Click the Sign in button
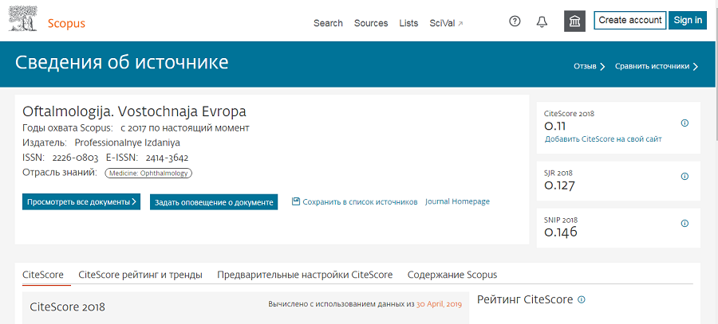 (x=688, y=20)
